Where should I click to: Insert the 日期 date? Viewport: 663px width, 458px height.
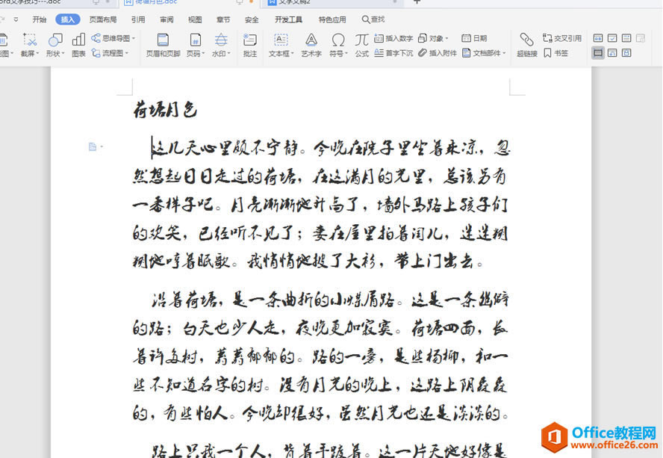pos(474,38)
